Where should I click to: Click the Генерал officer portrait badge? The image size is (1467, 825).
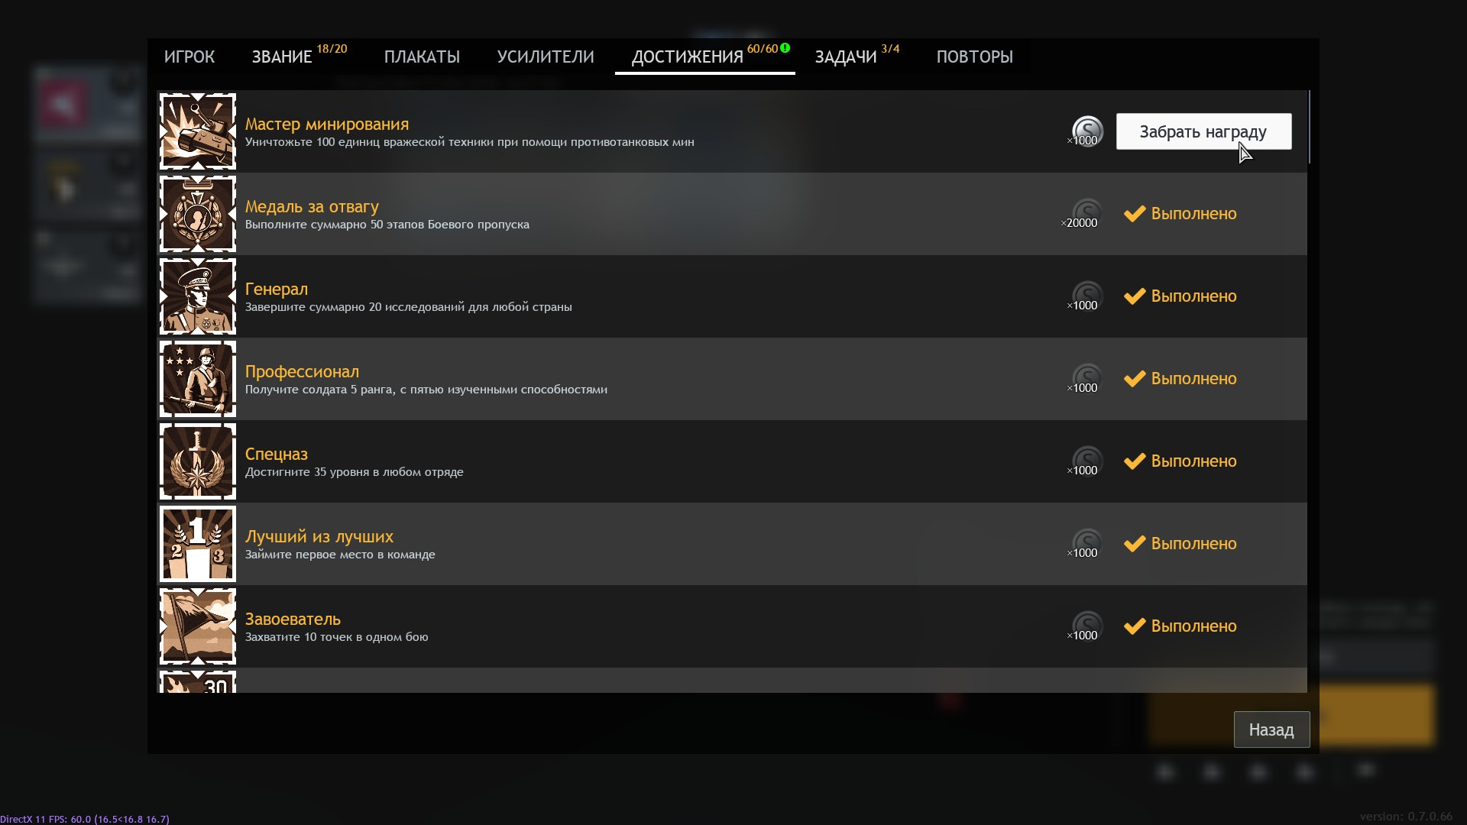click(x=197, y=296)
